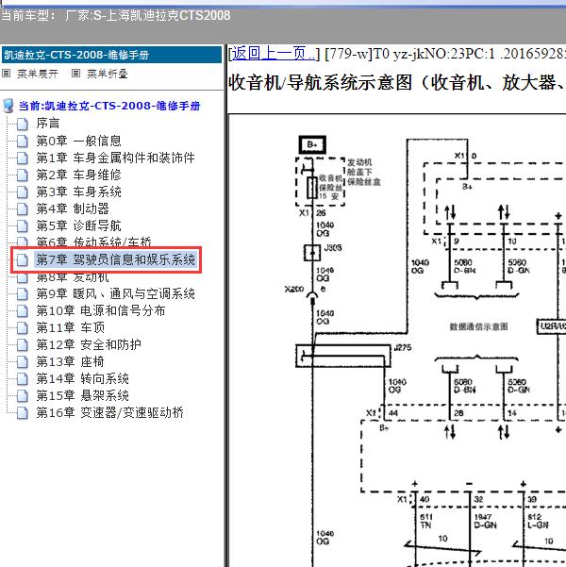Click the 当前车型 vehicle model header text

tap(115, 15)
